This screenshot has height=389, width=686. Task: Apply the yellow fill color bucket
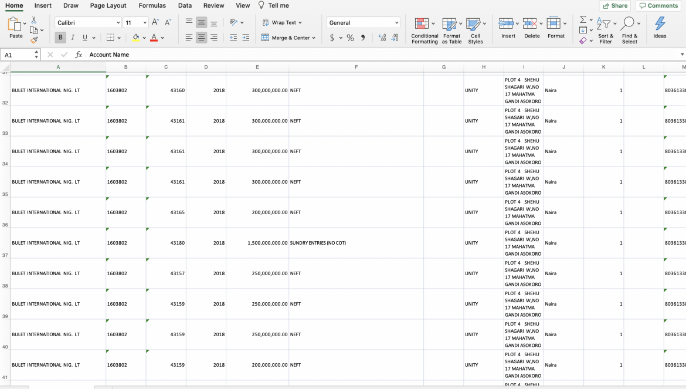click(136, 38)
